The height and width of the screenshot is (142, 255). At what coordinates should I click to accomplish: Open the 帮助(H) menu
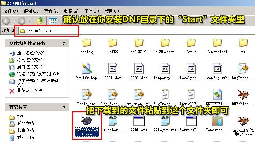point(112,11)
